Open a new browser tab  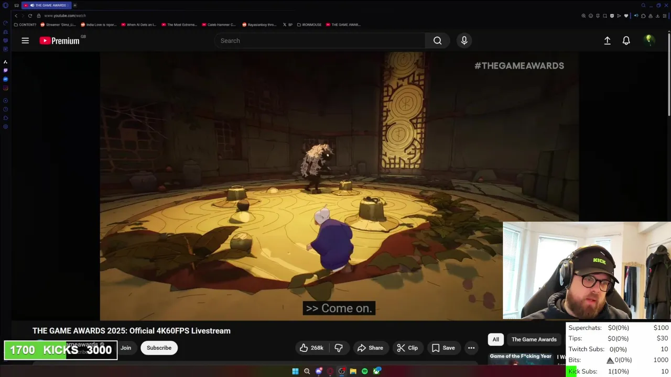(x=74, y=5)
